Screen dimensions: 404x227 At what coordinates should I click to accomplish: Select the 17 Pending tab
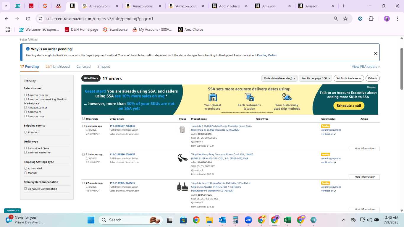(29, 67)
